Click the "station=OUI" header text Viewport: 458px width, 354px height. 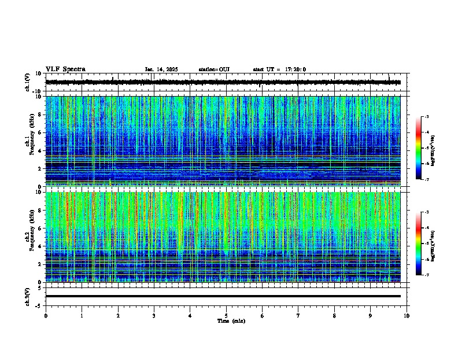pos(214,69)
